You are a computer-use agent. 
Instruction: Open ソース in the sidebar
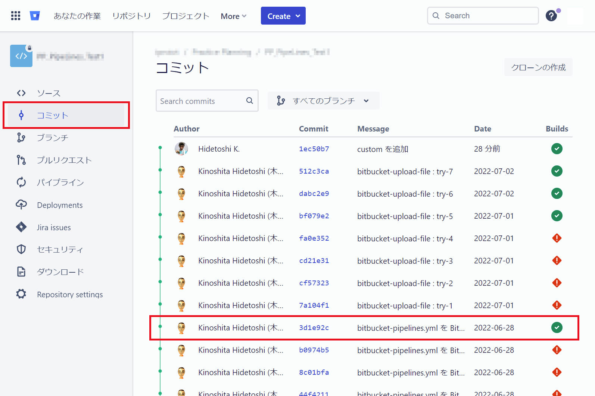point(49,93)
